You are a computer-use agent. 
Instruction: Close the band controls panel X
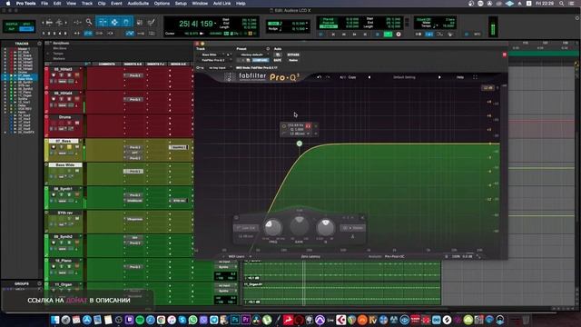point(362,218)
